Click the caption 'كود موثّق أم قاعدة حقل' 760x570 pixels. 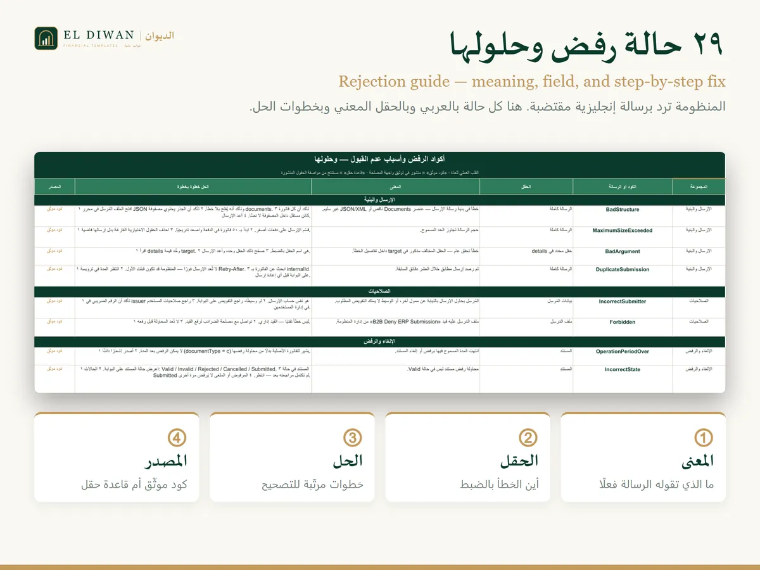click(x=134, y=485)
